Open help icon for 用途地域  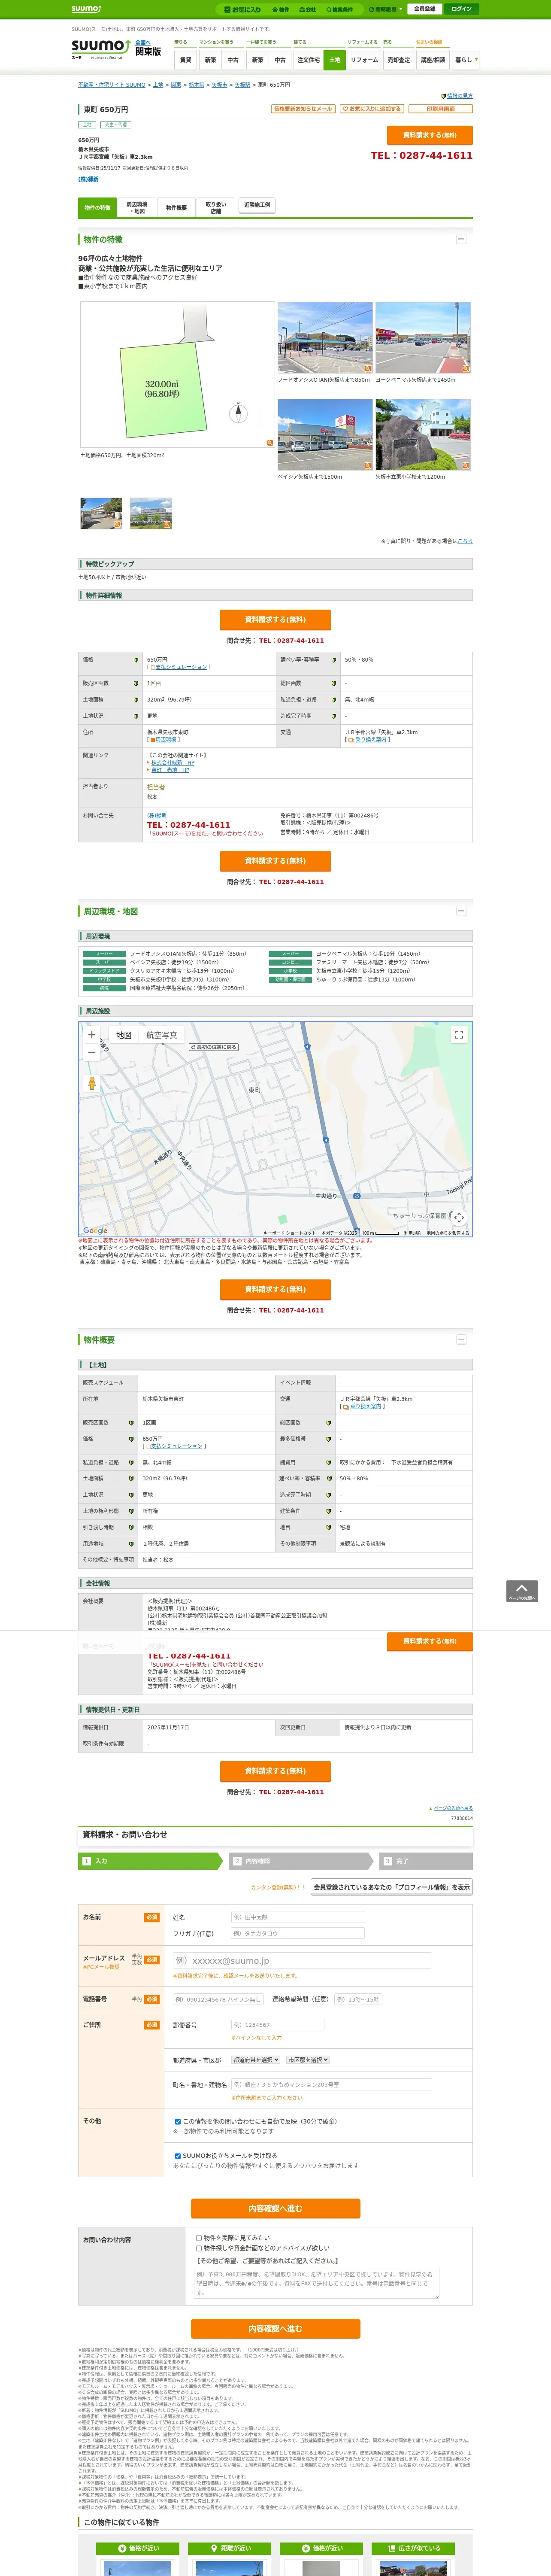click(131, 1543)
